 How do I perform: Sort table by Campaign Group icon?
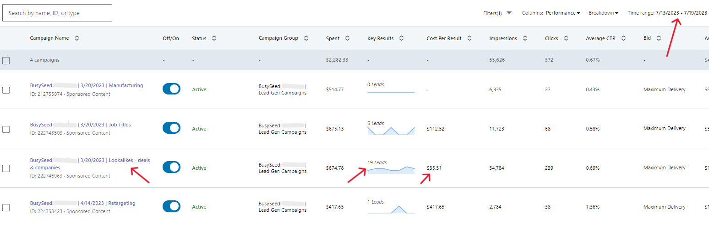pos(306,38)
